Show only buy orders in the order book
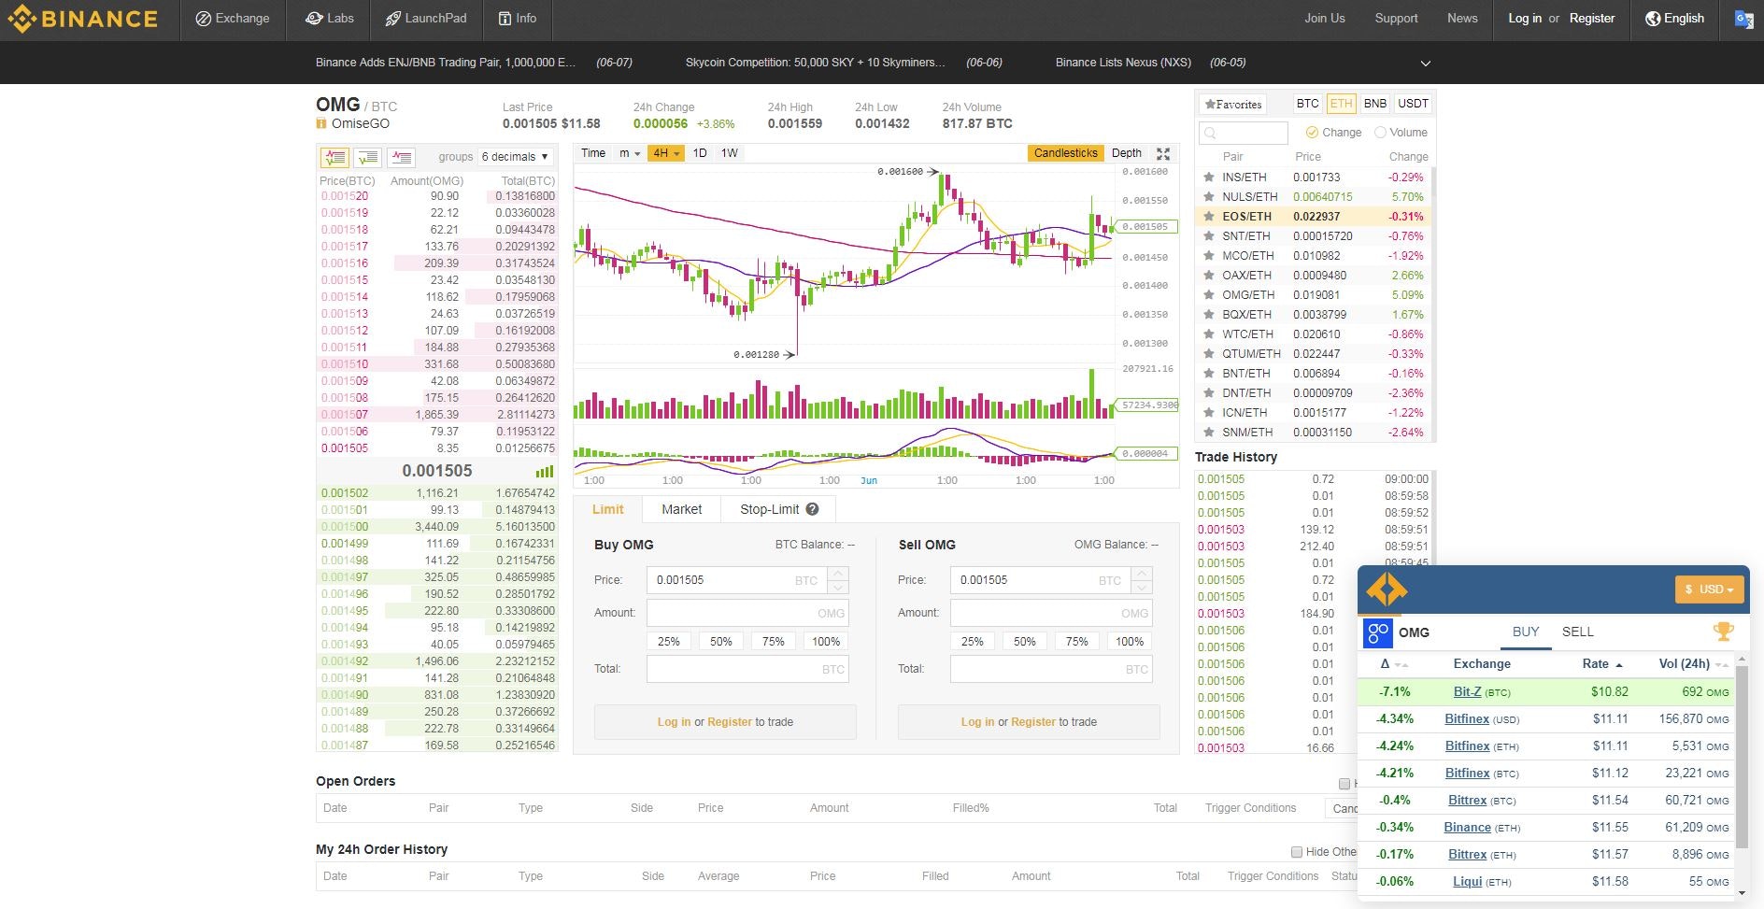The width and height of the screenshot is (1764, 909). point(367,157)
